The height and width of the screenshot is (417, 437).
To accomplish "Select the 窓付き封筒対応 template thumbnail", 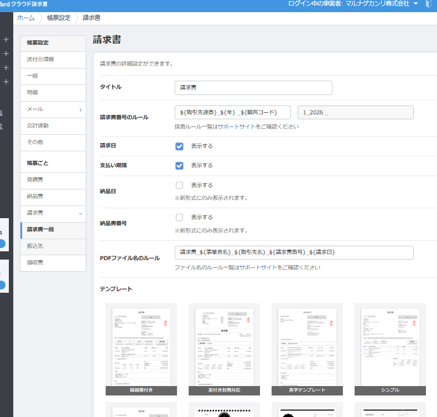I will [x=224, y=347].
